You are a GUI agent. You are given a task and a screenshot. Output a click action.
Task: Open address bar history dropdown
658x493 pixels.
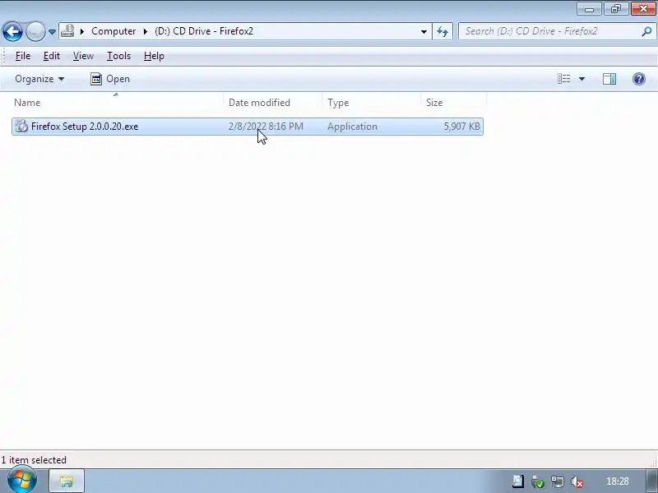(424, 31)
